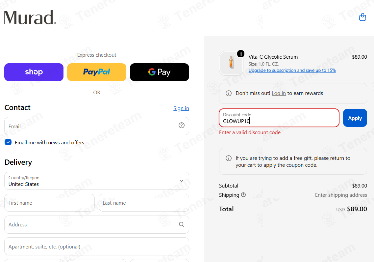Click Log in link to earn rewards
374x262 pixels.
click(279, 93)
